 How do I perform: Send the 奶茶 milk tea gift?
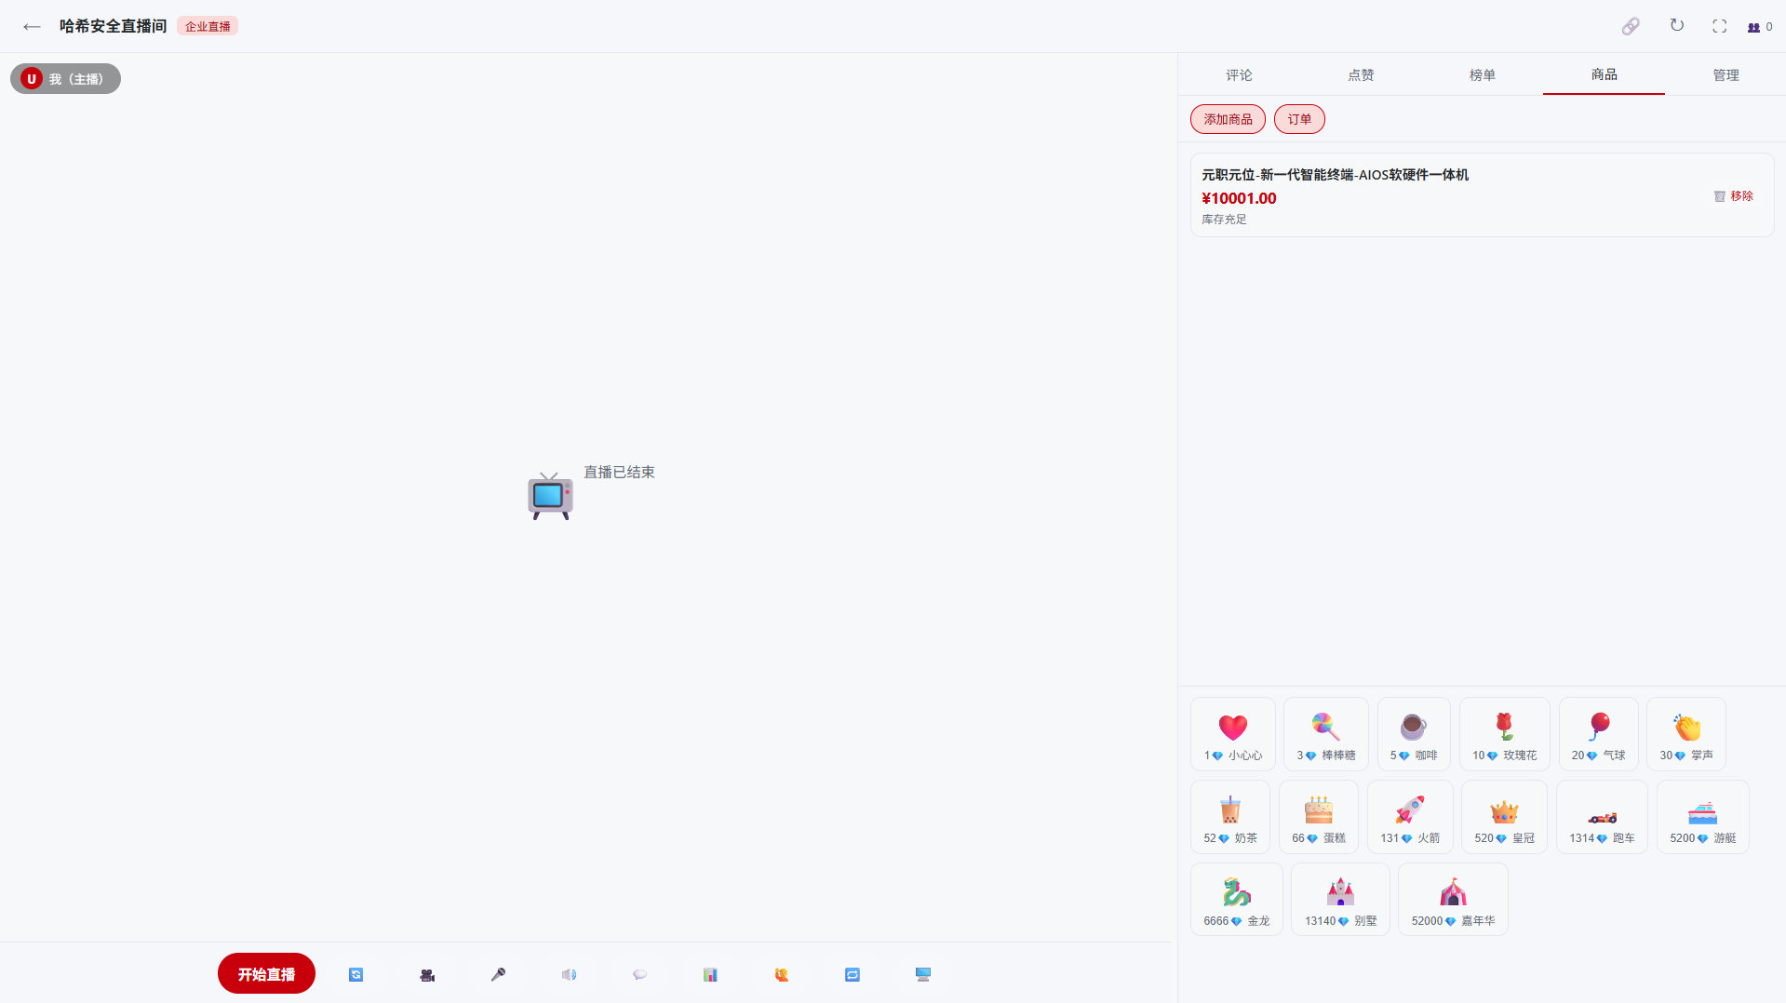tap(1230, 817)
